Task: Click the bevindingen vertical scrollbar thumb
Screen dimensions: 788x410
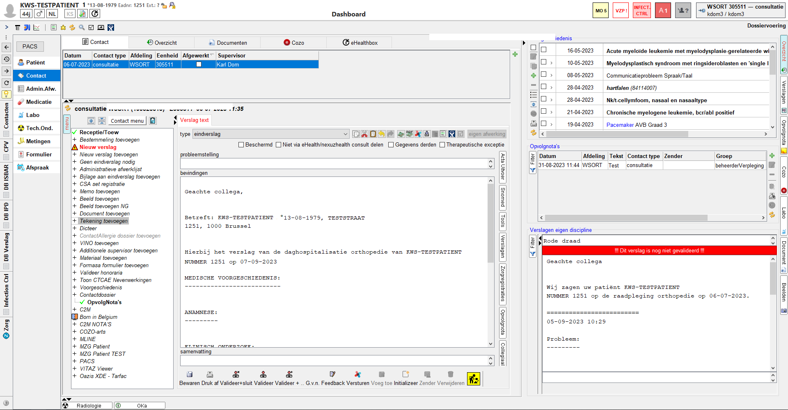Action: click(x=490, y=223)
